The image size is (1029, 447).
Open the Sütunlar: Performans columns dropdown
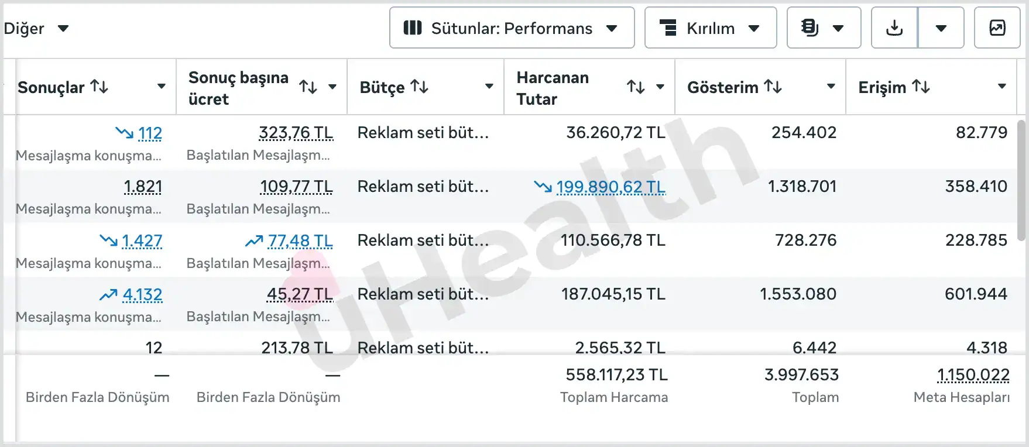point(512,28)
